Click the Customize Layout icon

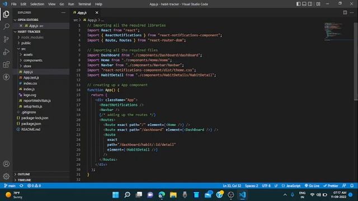pos(318,4)
